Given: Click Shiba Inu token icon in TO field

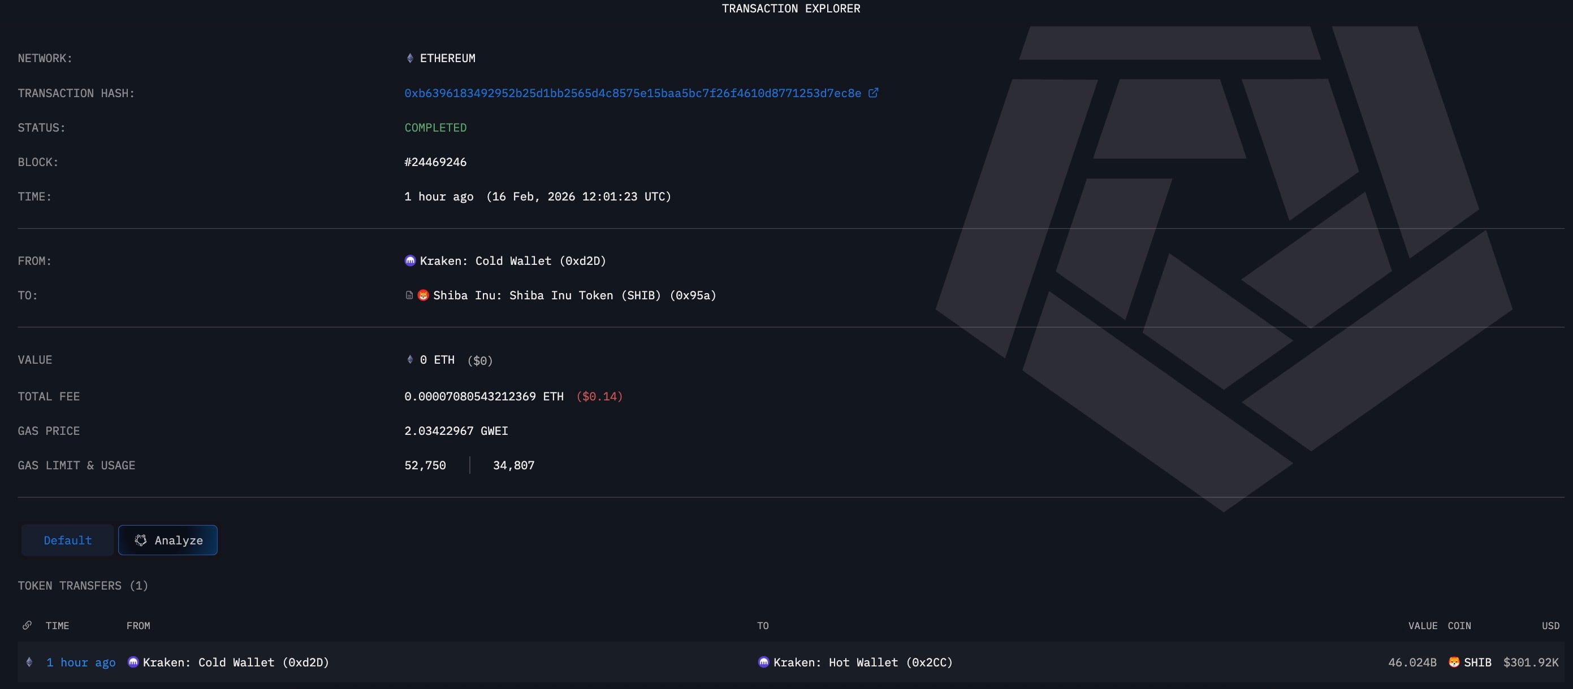Looking at the screenshot, I should (x=423, y=295).
